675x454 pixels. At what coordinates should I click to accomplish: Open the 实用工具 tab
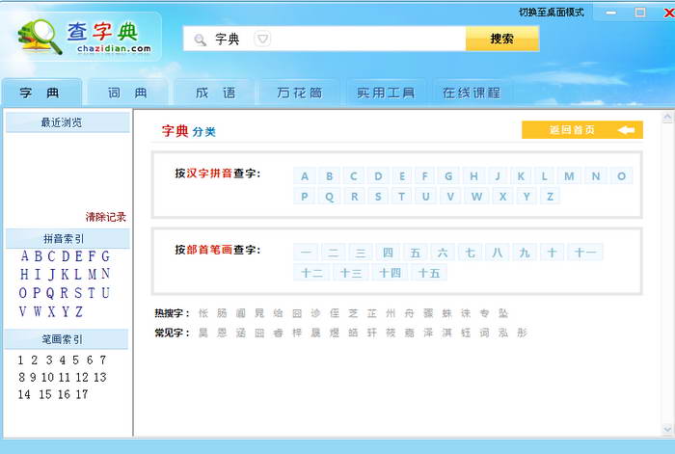[x=386, y=93]
